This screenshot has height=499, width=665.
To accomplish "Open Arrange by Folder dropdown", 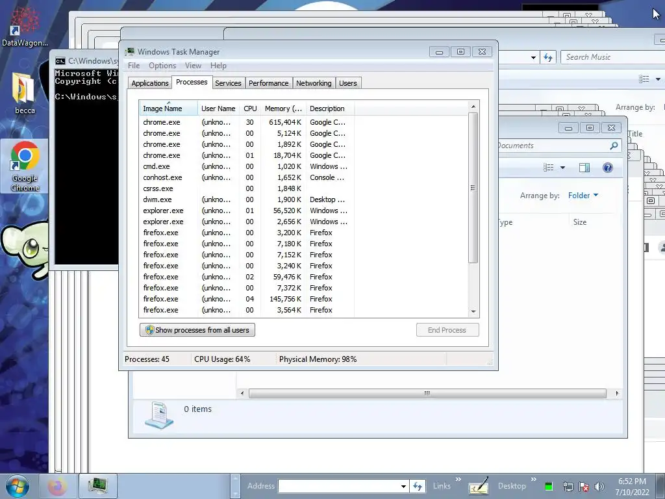I will pos(583,195).
